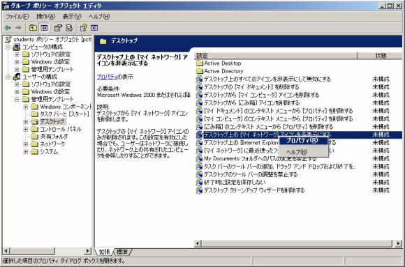The image size is (405, 267).
Task: Click the Up one level folder icon
Action: (x=33, y=28)
